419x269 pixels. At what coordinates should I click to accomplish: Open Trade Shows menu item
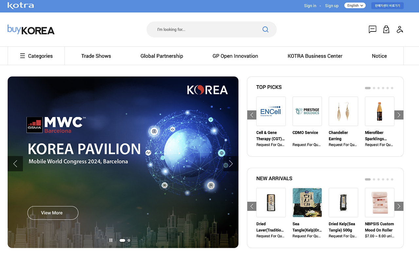[x=96, y=56]
